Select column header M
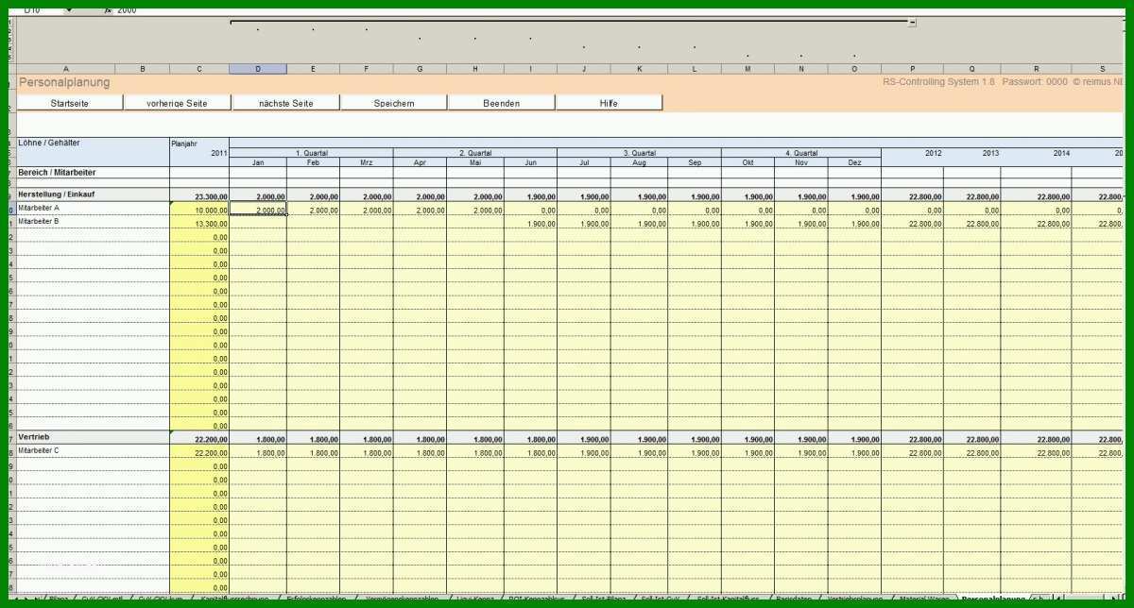 click(x=747, y=69)
